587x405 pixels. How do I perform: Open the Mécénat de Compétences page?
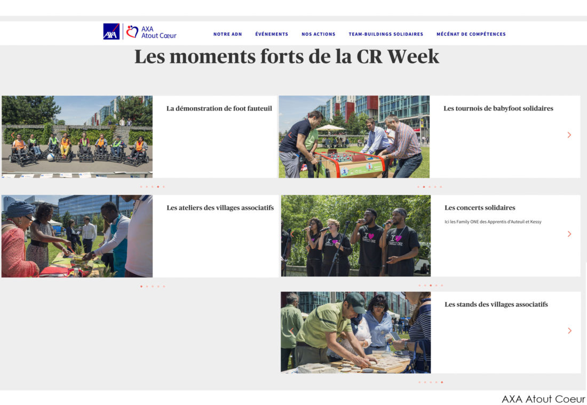(x=471, y=34)
